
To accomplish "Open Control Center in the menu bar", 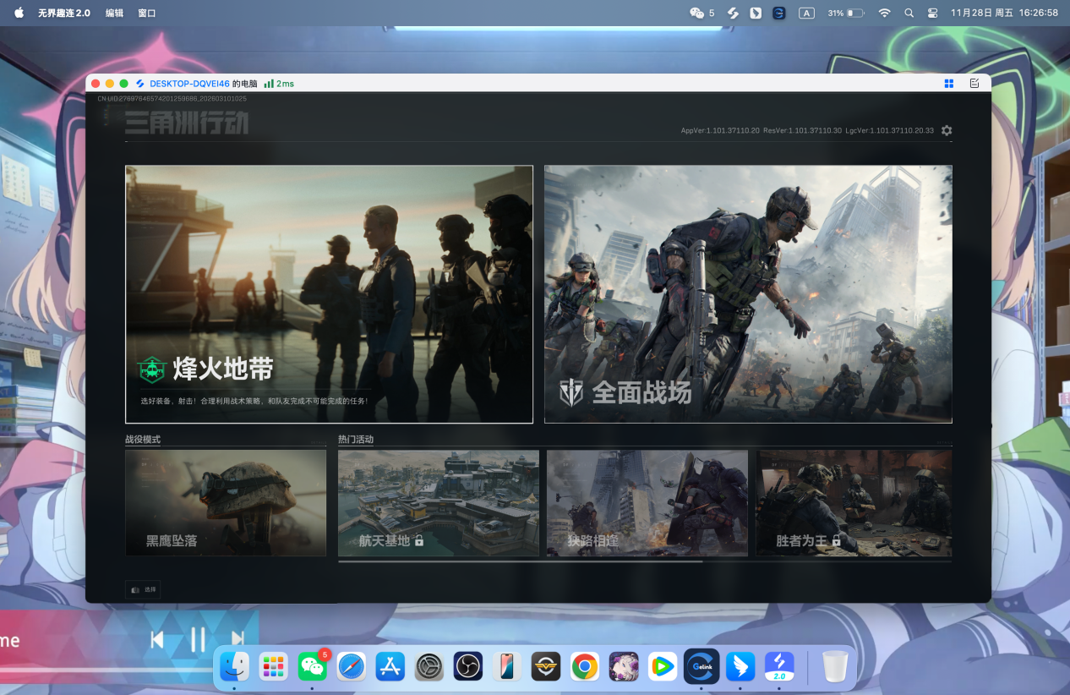I will click(x=933, y=14).
